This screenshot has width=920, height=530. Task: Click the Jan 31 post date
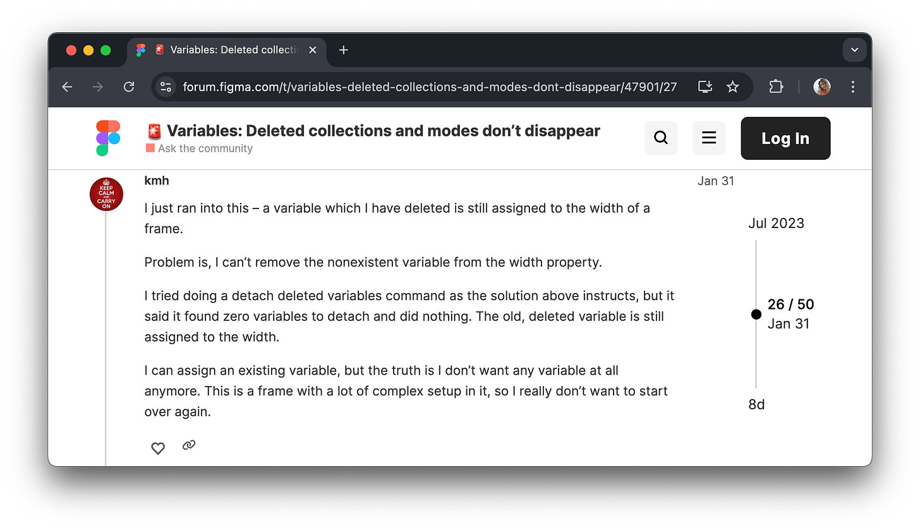pyautogui.click(x=716, y=181)
